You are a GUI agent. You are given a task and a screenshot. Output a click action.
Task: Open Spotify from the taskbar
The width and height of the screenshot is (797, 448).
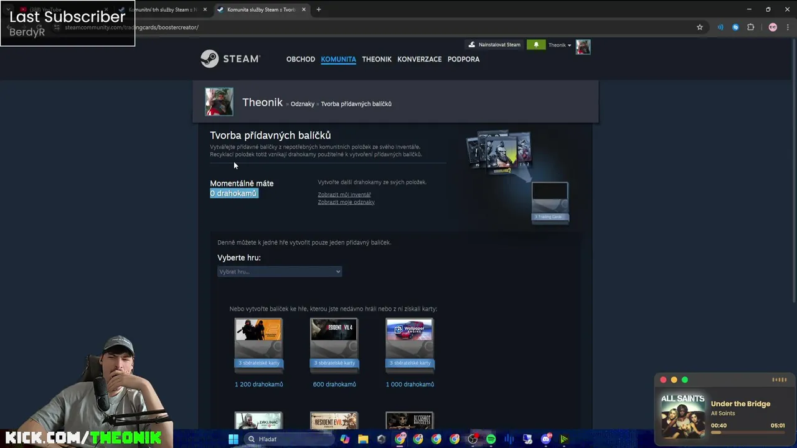click(491, 439)
